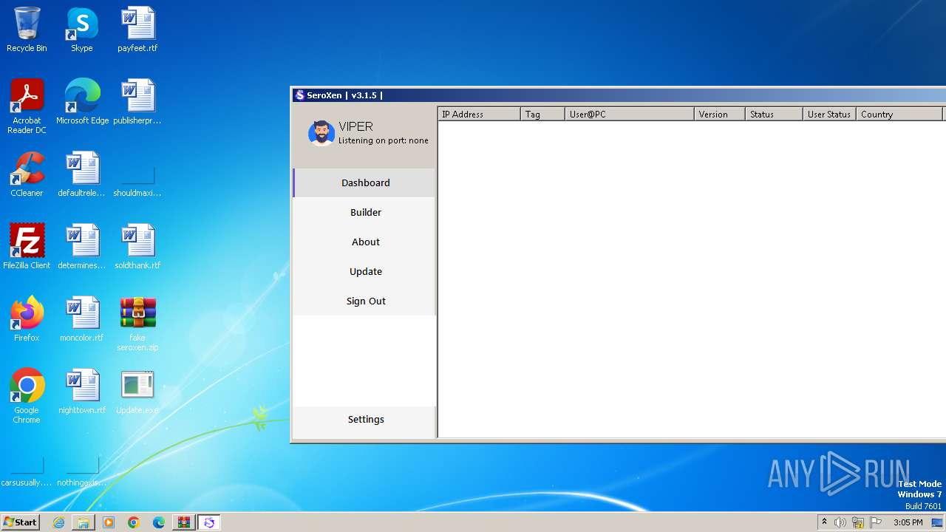Select the soldthank.rtf document

(x=137, y=247)
